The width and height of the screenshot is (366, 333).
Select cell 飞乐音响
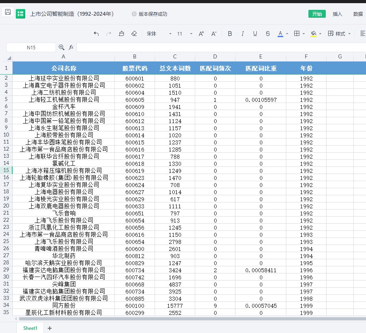pyautogui.click(x=63, y=213)
